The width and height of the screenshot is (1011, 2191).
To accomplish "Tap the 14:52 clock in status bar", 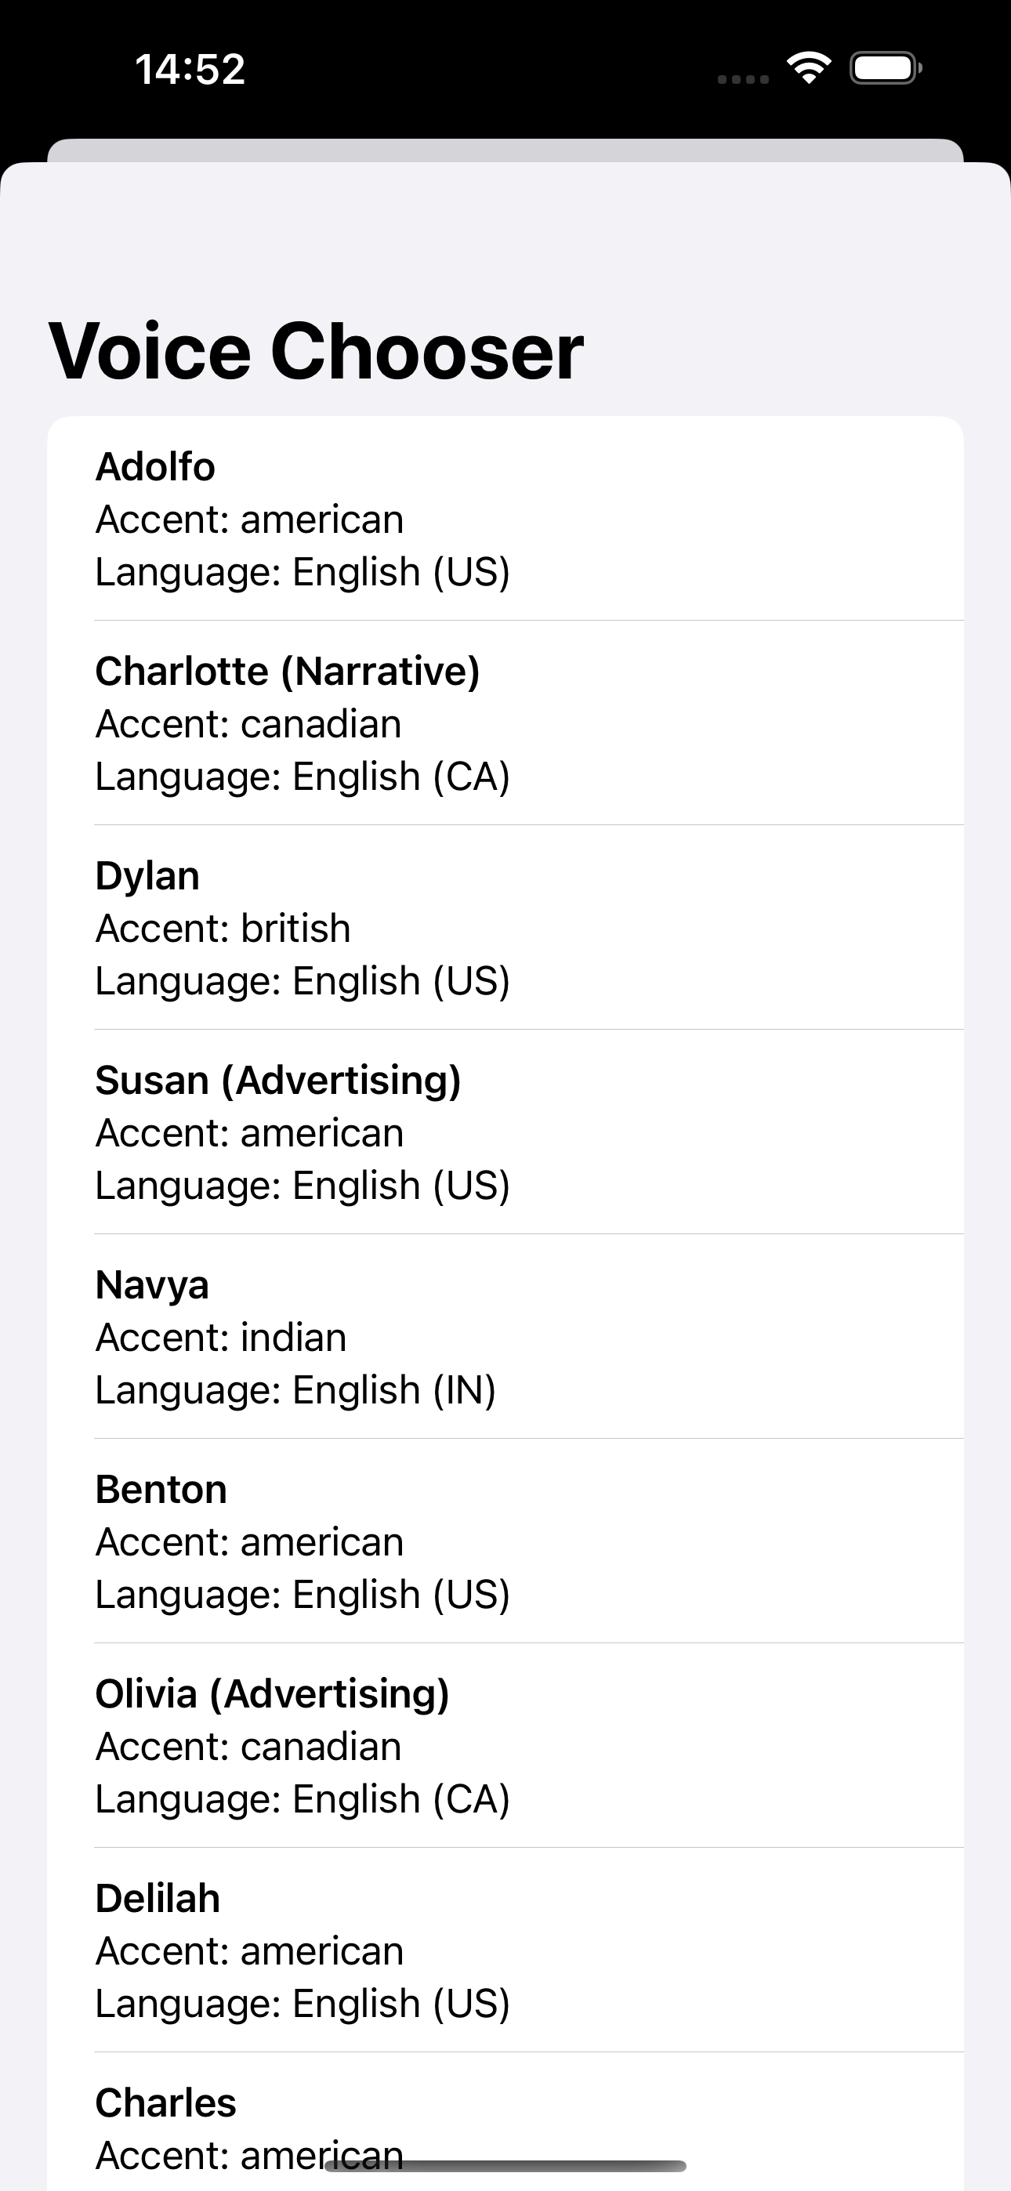I will (x=190, y=69).
